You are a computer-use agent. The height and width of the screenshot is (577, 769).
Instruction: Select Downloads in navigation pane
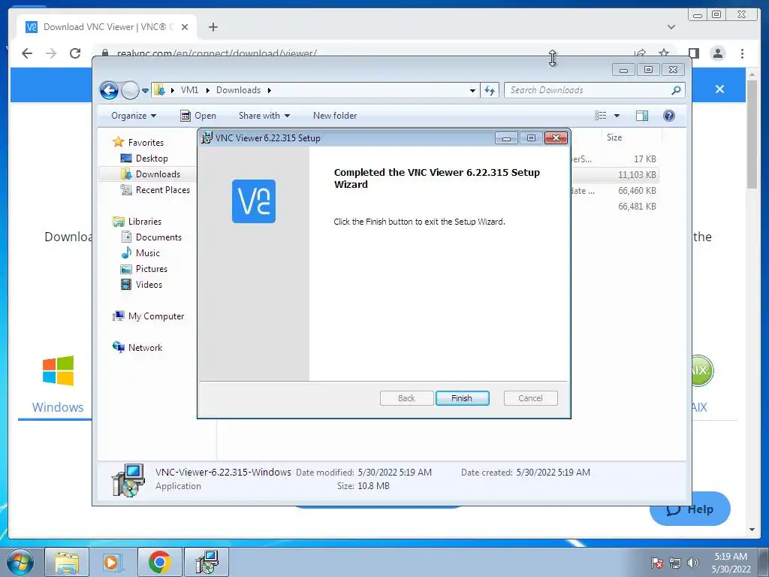pyautogui.click(x=150, y=174)
